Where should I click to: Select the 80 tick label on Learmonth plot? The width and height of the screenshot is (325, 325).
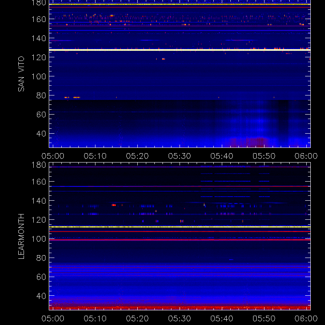pos(41,258)
